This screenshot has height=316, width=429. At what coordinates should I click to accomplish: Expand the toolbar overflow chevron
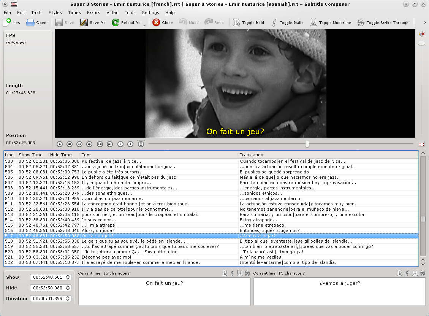(425, 22)
